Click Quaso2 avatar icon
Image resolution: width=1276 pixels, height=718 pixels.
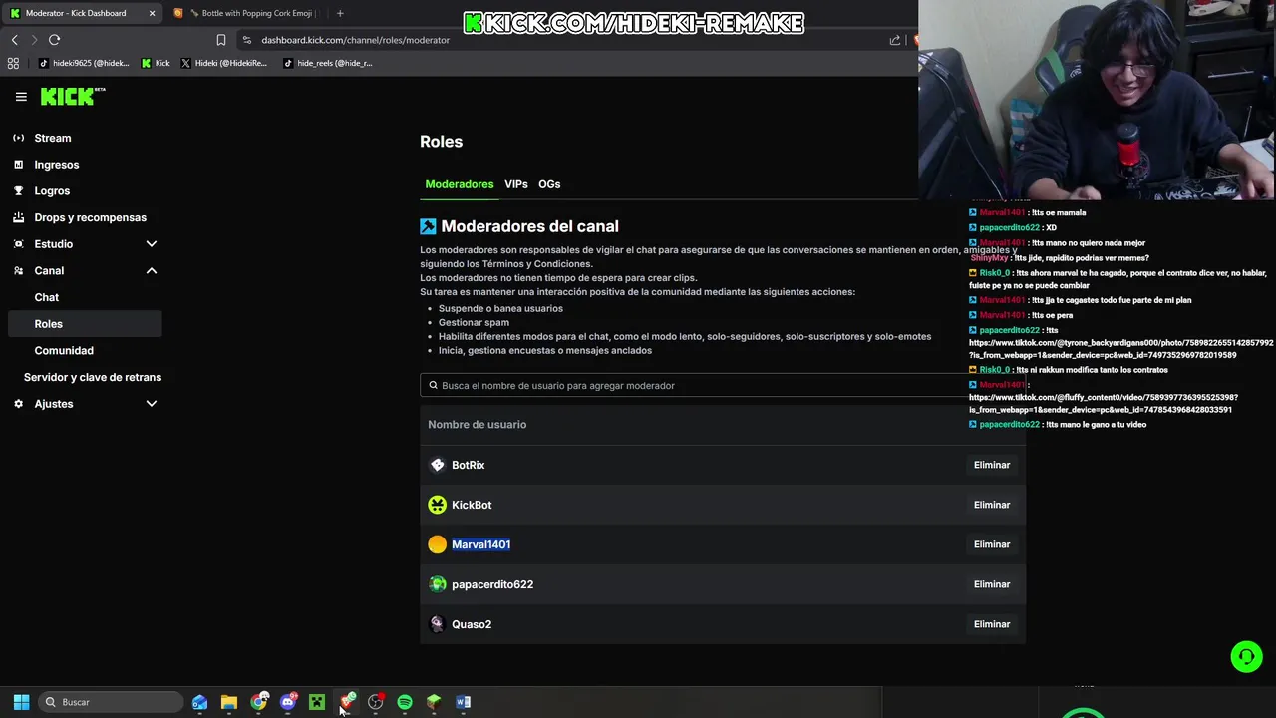[x=437, y=624]
